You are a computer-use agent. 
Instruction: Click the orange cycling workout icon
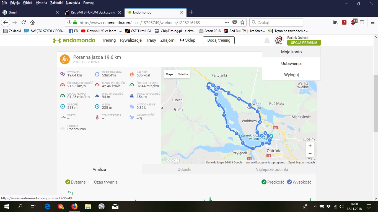pos(65,59)
